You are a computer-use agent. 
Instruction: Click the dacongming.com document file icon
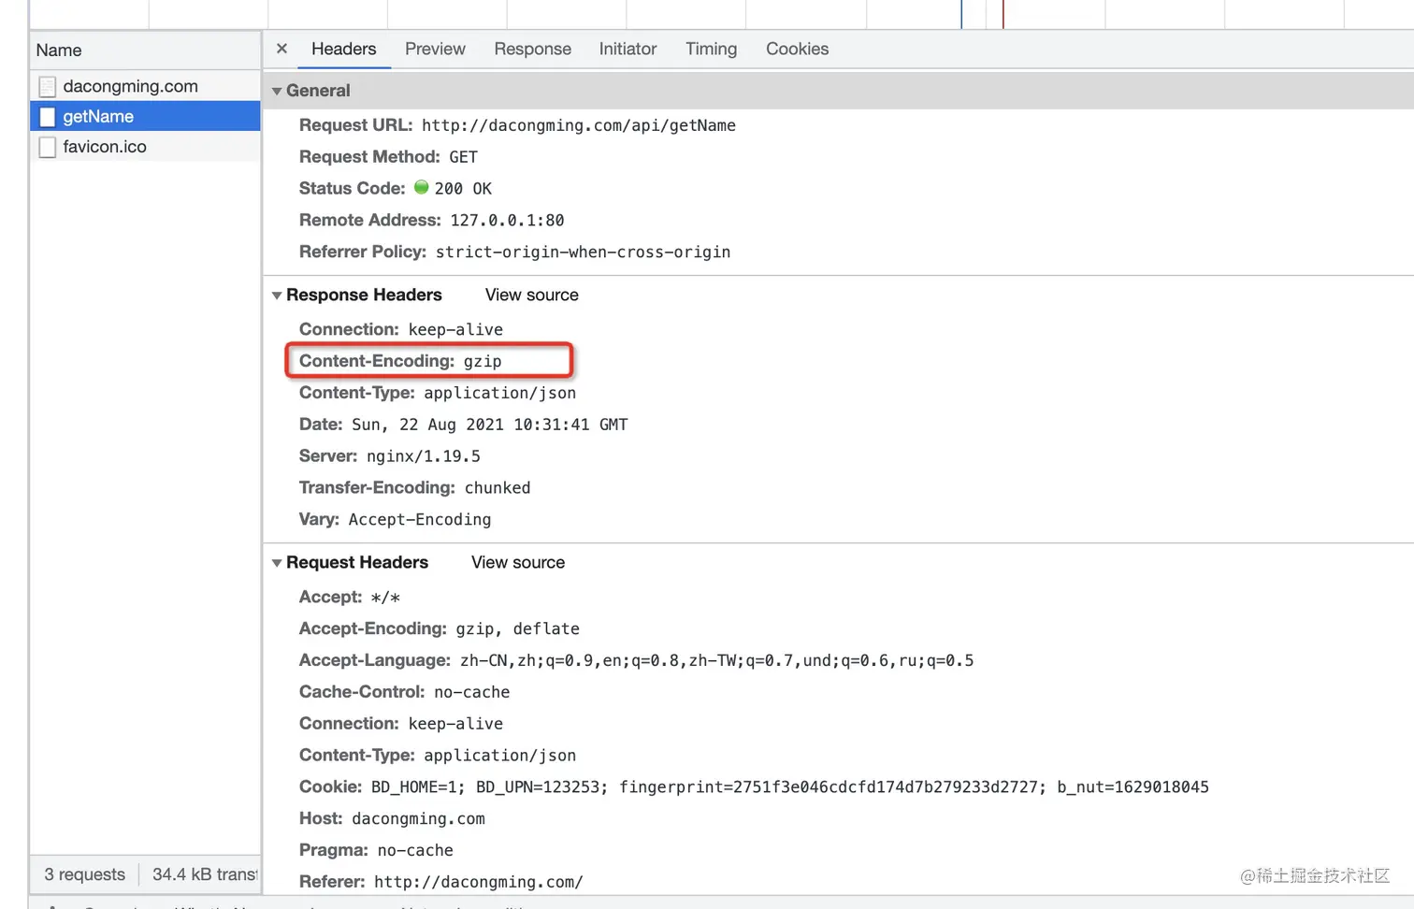click(x=48, y=86)
